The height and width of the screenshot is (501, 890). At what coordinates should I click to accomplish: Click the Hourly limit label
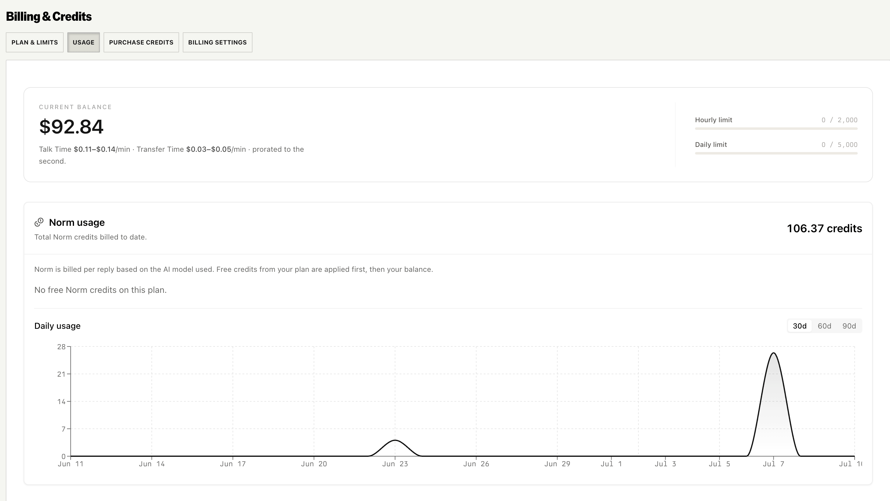[x=713, y=120]
